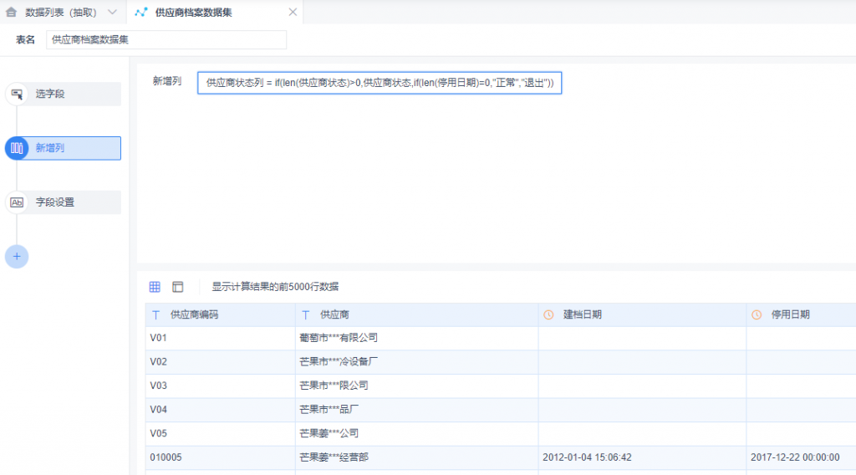Select cell V01
The height and width of the screenshot is (475, 856).
(x=220, y=338)
